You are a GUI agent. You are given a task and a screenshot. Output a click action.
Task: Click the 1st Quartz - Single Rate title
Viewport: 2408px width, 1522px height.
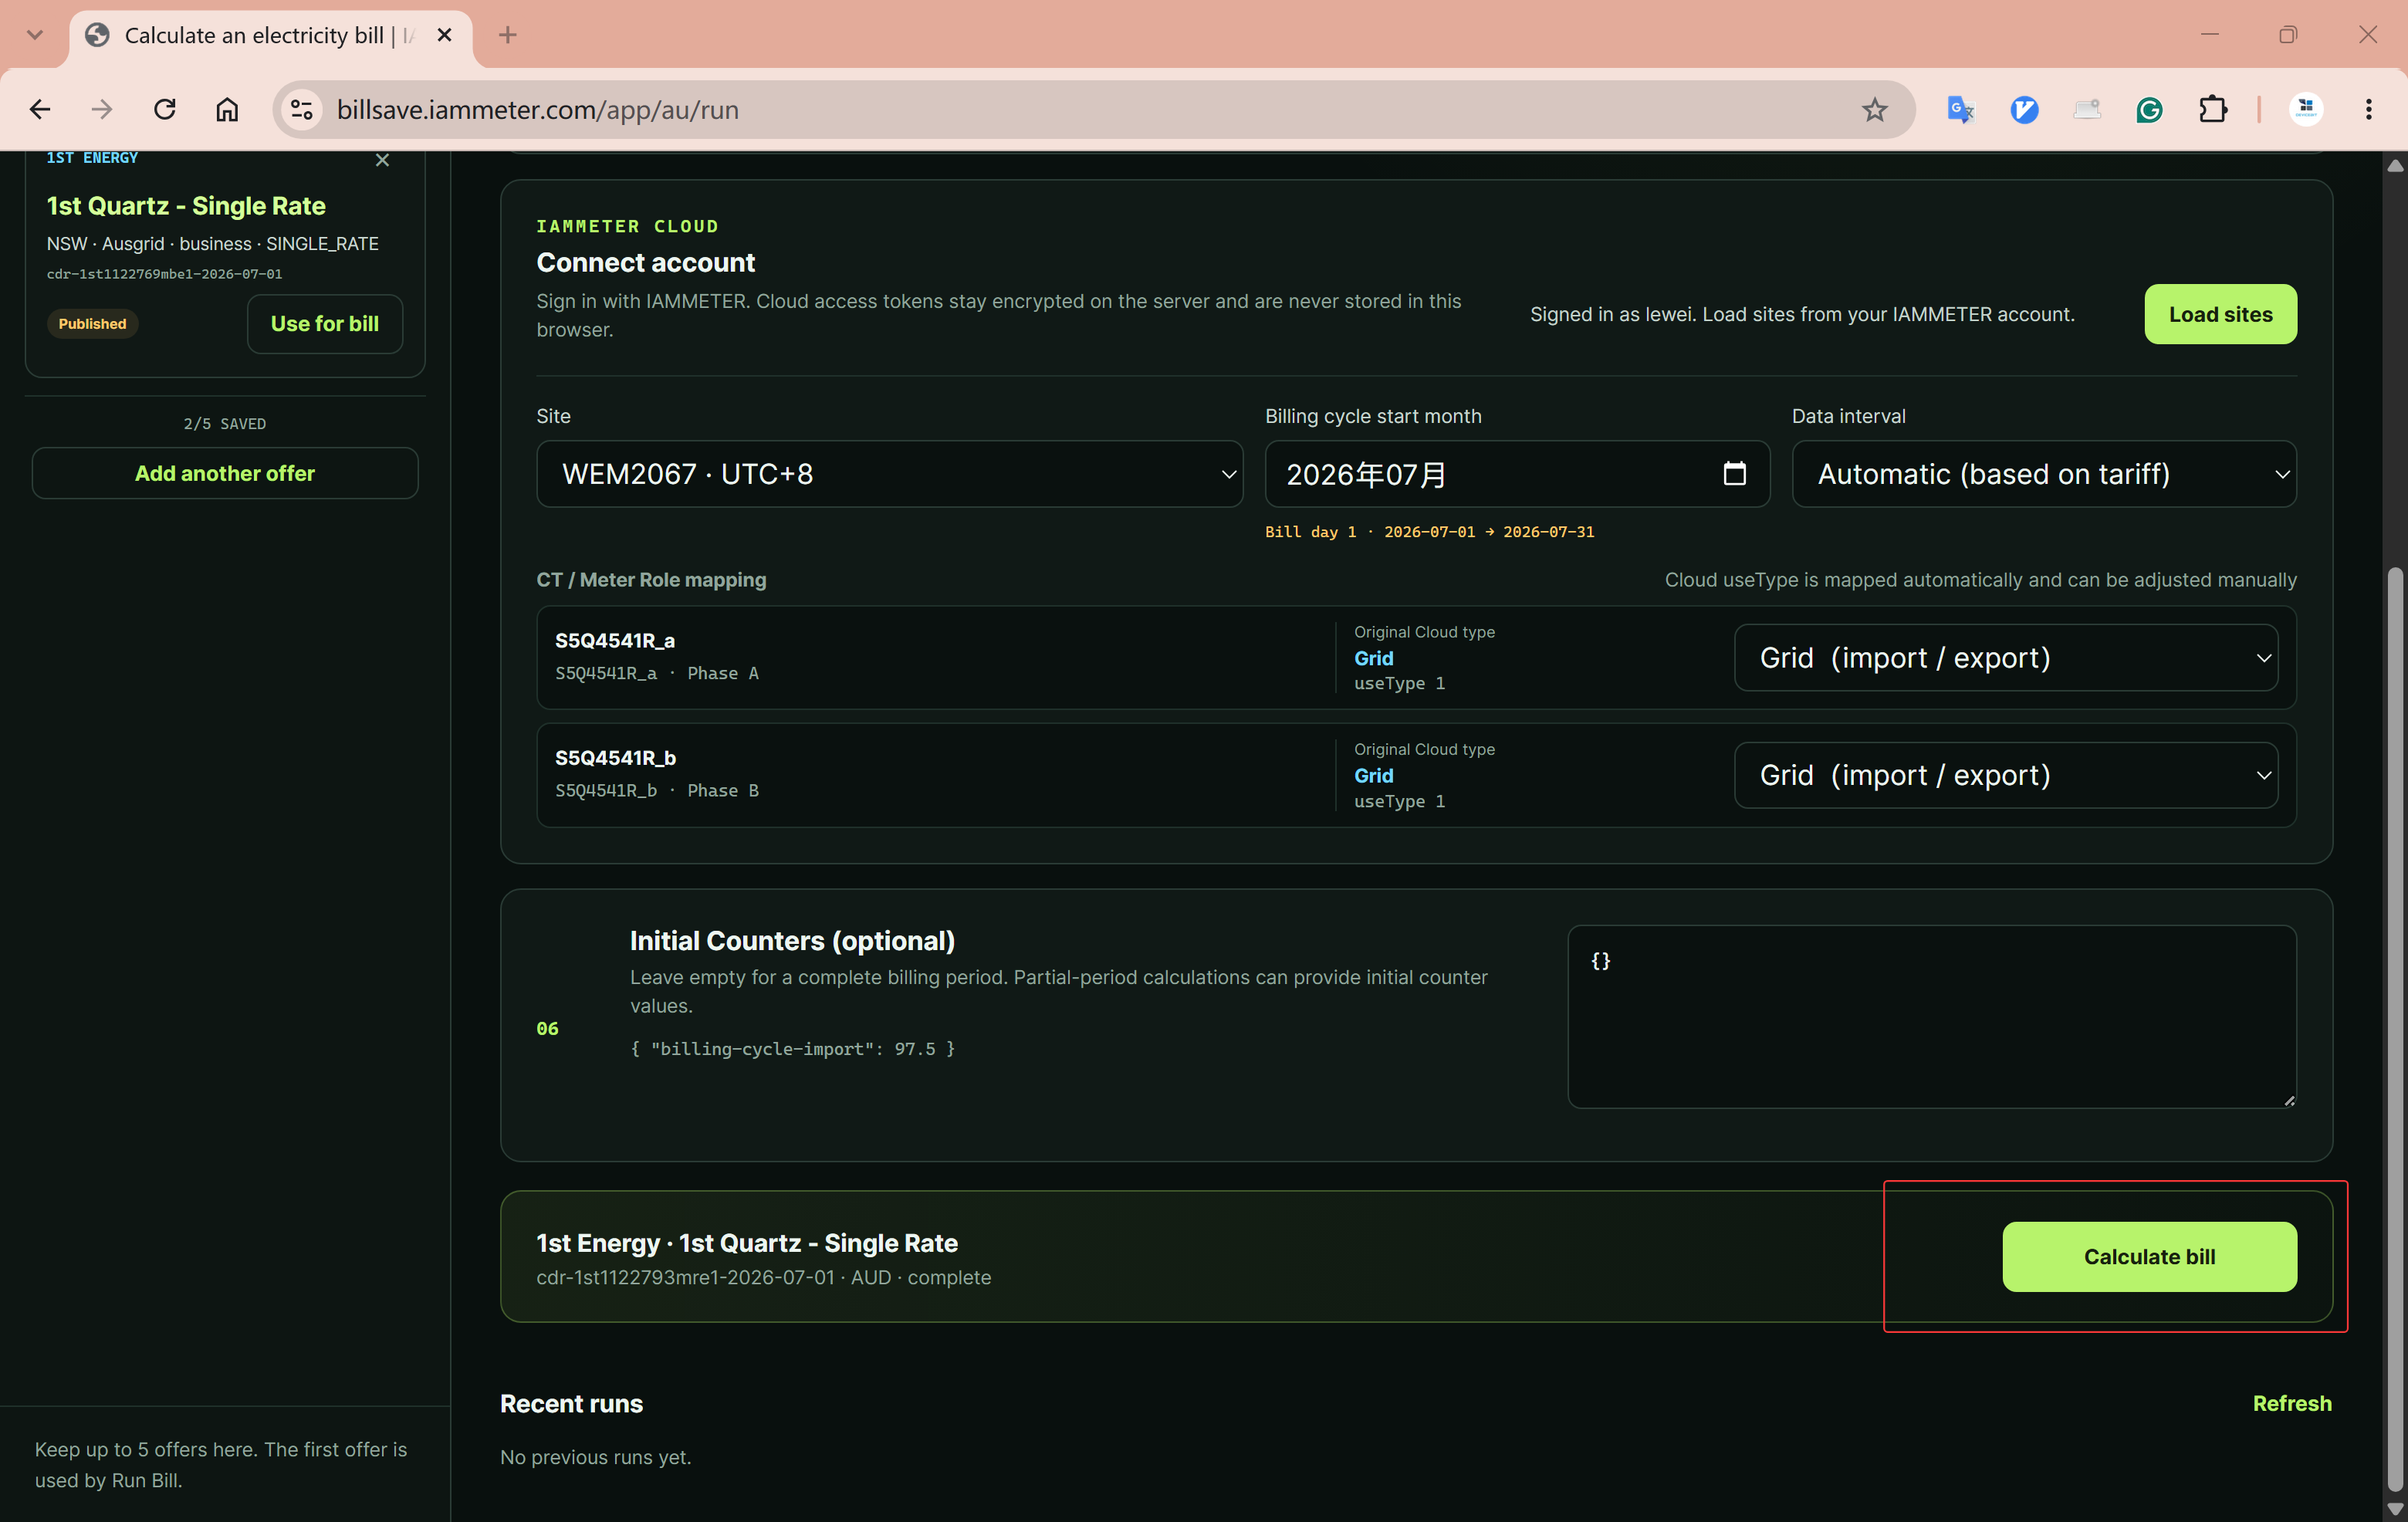click(186, 206)
